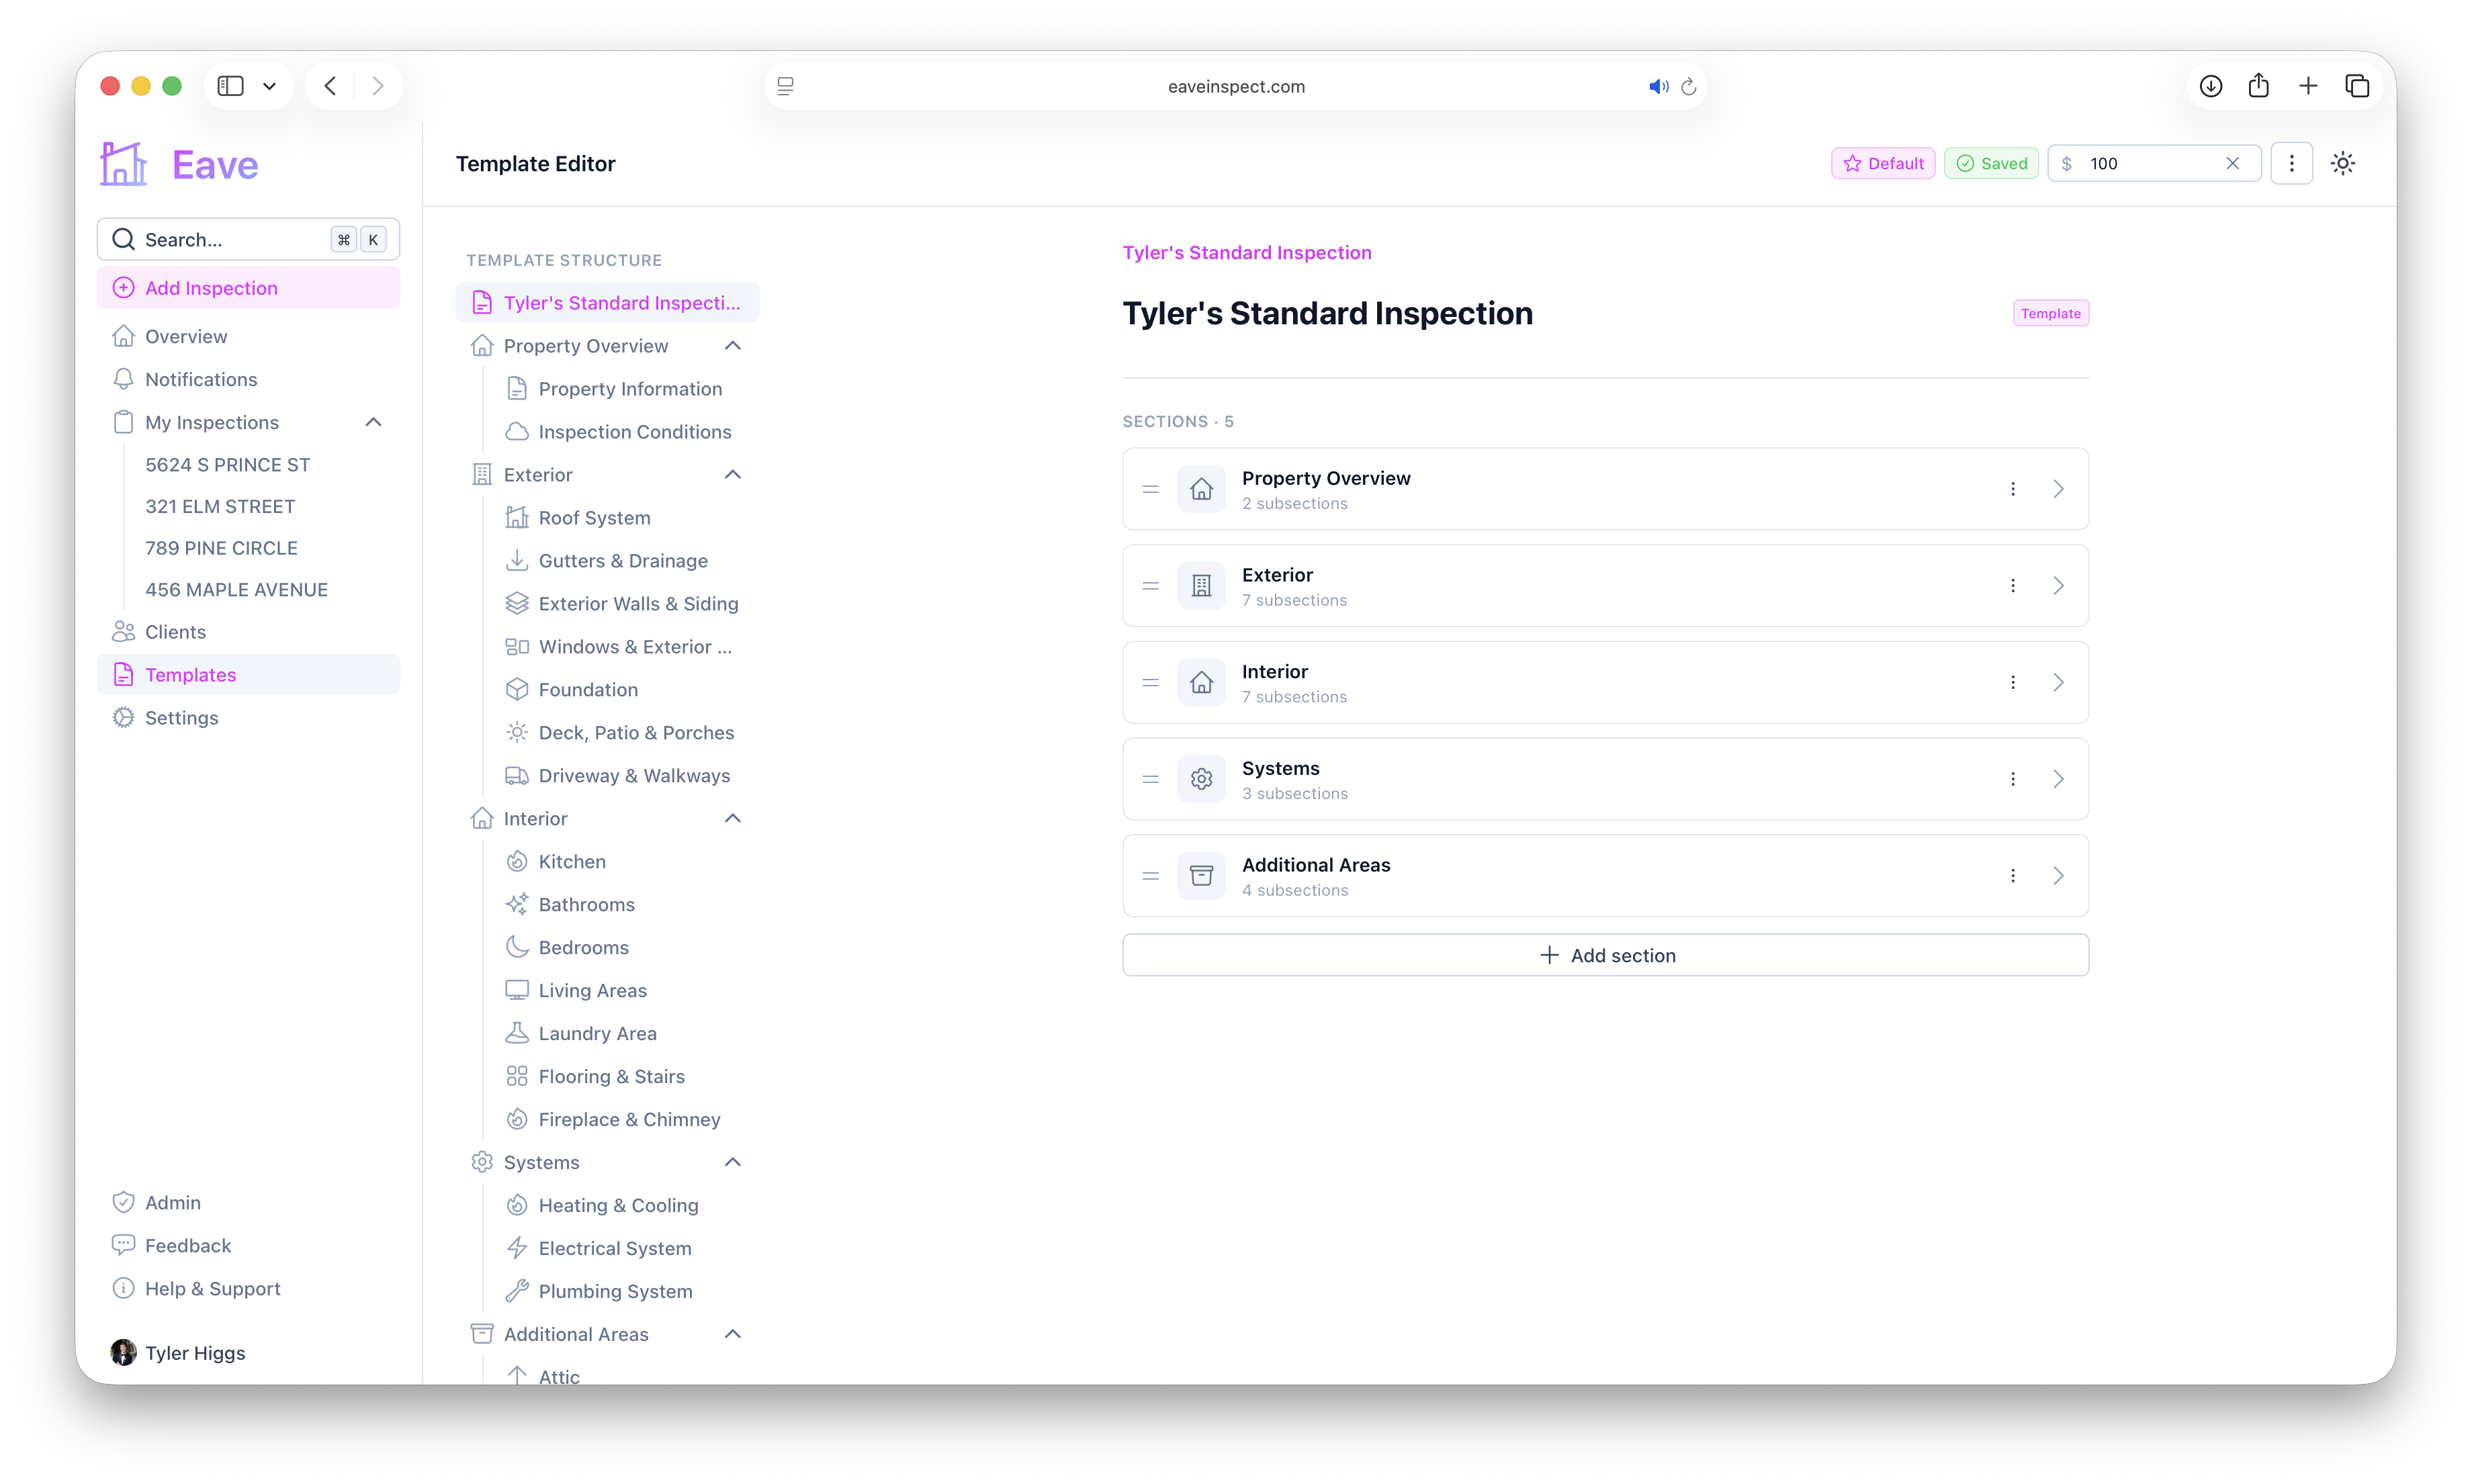
Task: Open the Interior section three-dot menu
Action: pyautogui.click(x=2012, y=683)
